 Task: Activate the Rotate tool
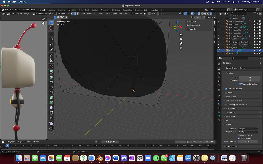(51, 39)
